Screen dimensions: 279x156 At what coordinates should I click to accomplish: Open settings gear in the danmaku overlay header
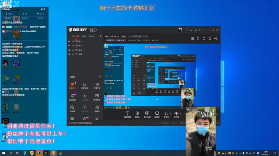point(44,9)
